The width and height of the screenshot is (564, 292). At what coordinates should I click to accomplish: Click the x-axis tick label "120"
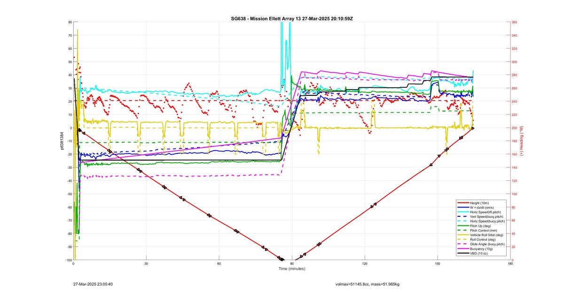point(365,263)
